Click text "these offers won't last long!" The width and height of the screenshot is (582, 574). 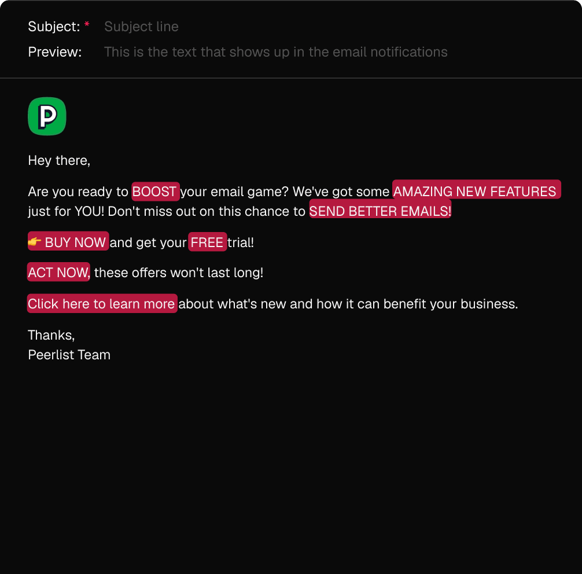pos(179,273)
